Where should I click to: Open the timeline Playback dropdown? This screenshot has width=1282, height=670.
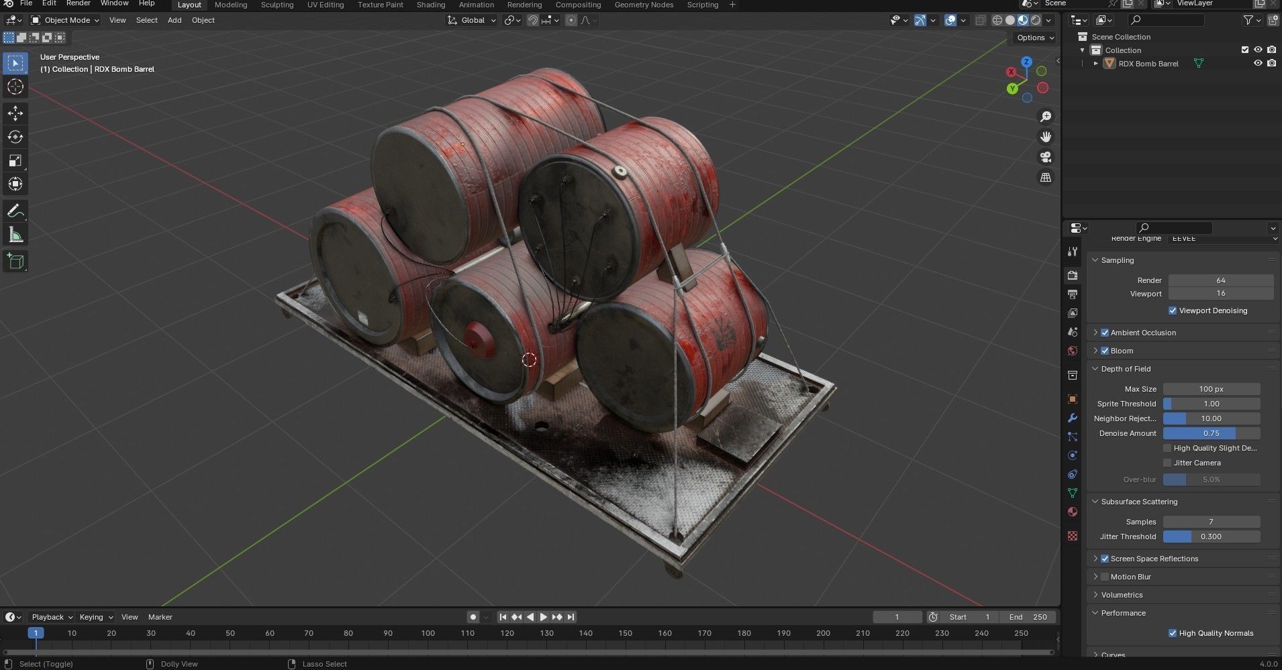52,617
